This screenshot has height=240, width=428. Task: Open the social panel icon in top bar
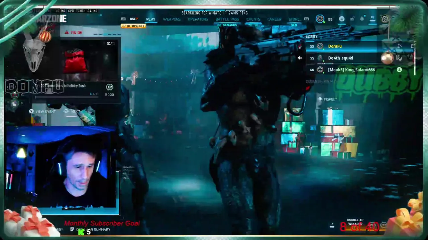pos(372,19)
